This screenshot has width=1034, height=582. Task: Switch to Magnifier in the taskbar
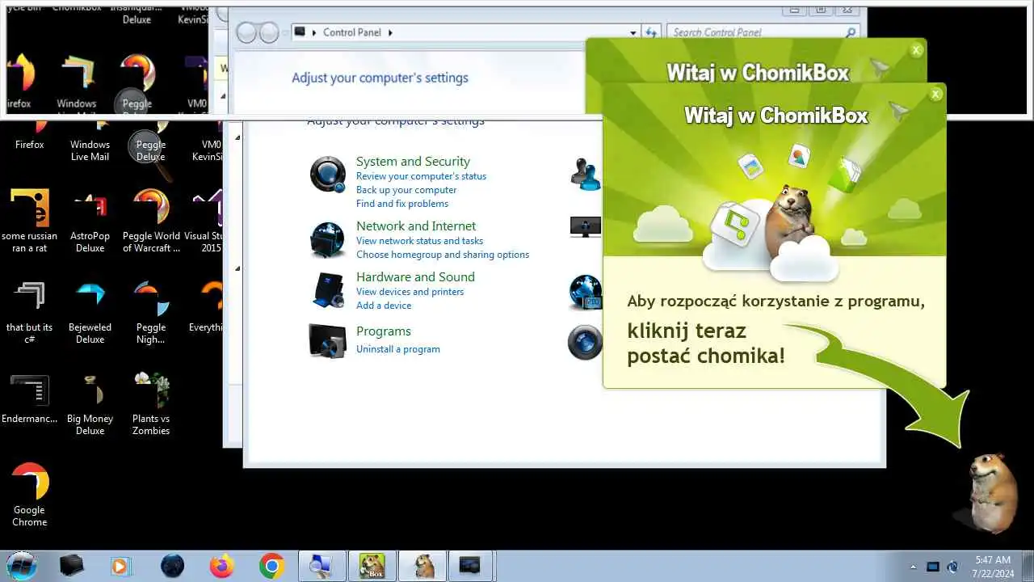[322, 566]
